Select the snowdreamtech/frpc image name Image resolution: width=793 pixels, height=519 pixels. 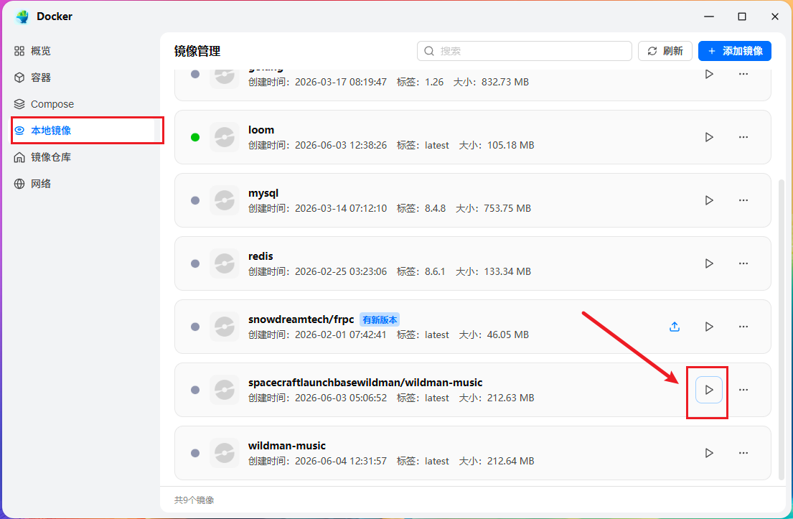[301, 319]
